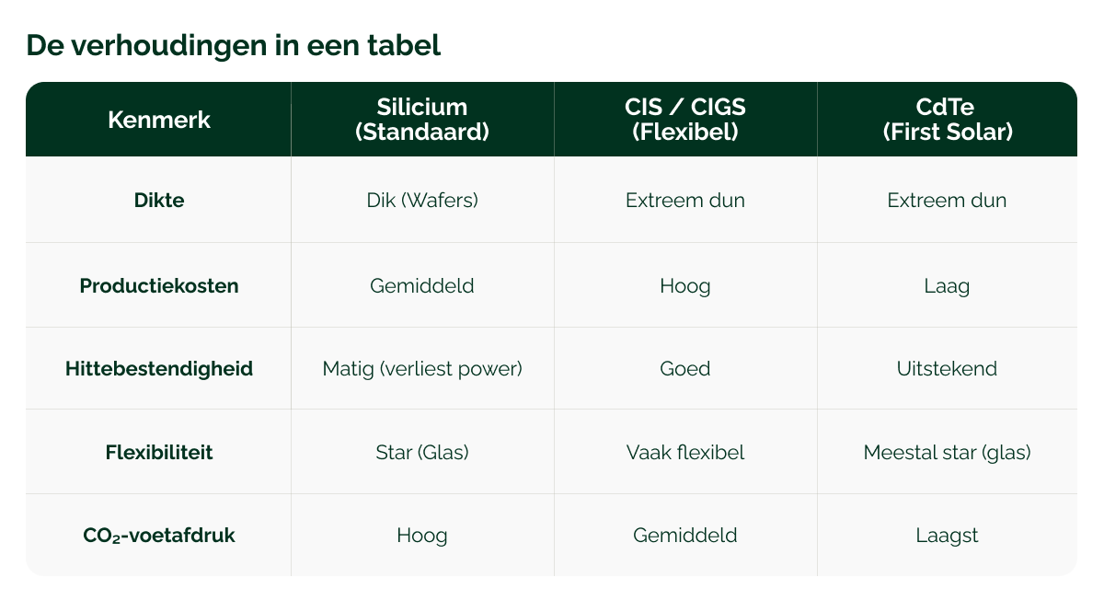Viewport: 1104px width, 612px height.
Task: Select the Dikte row label
Action: coord(159,200)
